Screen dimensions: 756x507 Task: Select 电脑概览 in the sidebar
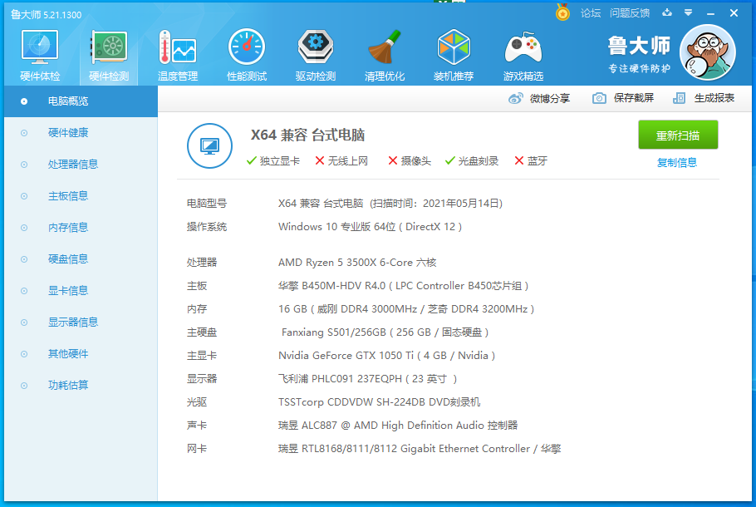click(81, 101)
